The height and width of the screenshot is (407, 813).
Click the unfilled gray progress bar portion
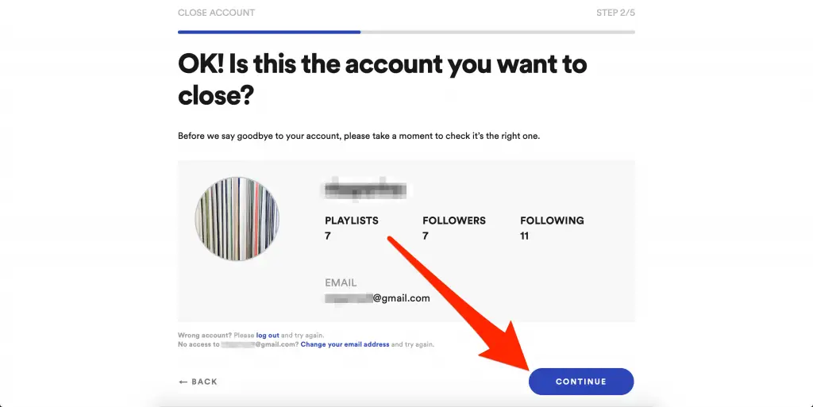tap(498, 32)
